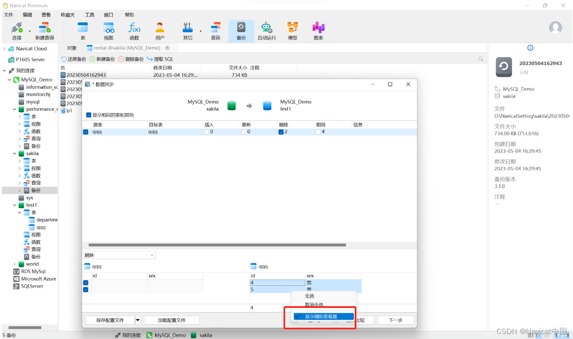This screenshot has height=339, width=573.
Task: Click the user avatar icon at top right
Action: pos(556,28)
